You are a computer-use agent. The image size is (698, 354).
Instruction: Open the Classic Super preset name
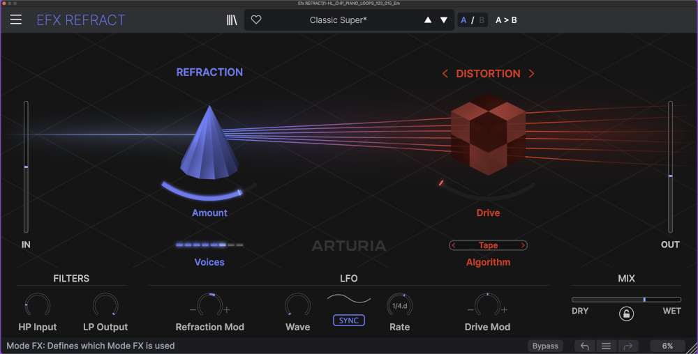(338, 20)
